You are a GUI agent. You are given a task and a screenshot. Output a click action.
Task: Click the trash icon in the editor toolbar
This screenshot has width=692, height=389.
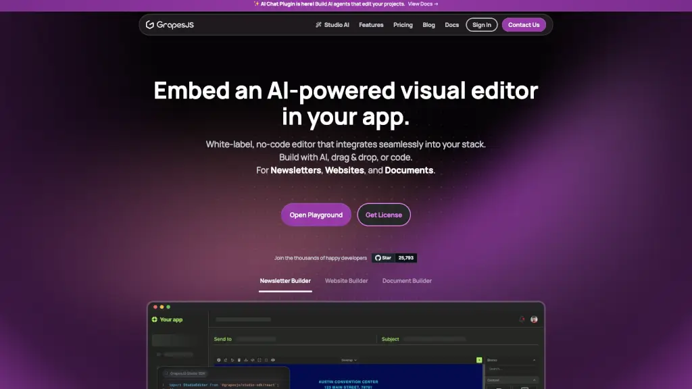tap(239, 360)
